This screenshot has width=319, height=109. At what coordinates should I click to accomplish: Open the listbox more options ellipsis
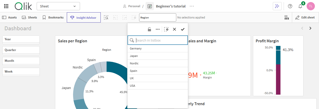(x=158, y=29)
